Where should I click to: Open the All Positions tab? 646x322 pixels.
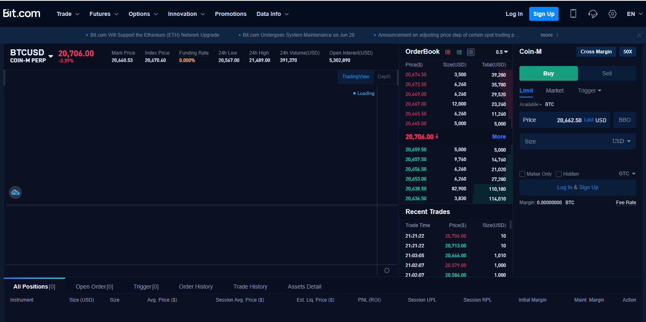34,287
